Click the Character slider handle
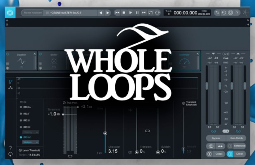 [x=105, y=133]
